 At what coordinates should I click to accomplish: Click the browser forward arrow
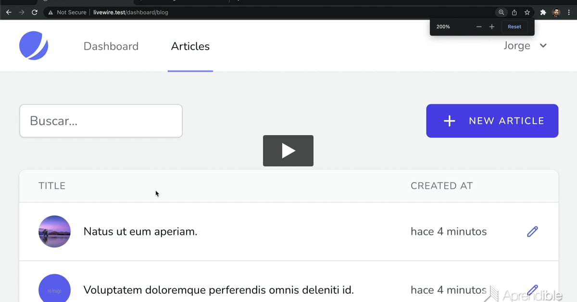22,13
